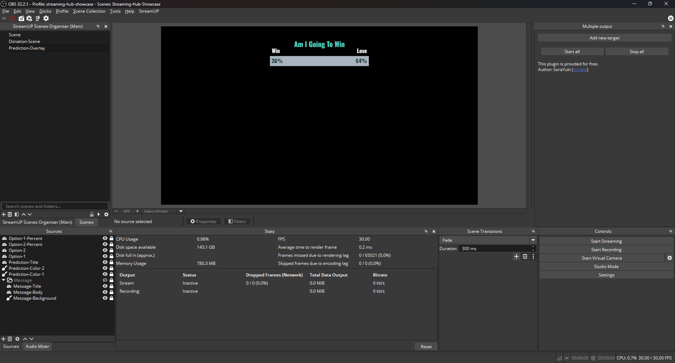Click the play arrow in Scenes Organiser toolbar
Screen dimensions: 675x363
click(x=99, y=214)
